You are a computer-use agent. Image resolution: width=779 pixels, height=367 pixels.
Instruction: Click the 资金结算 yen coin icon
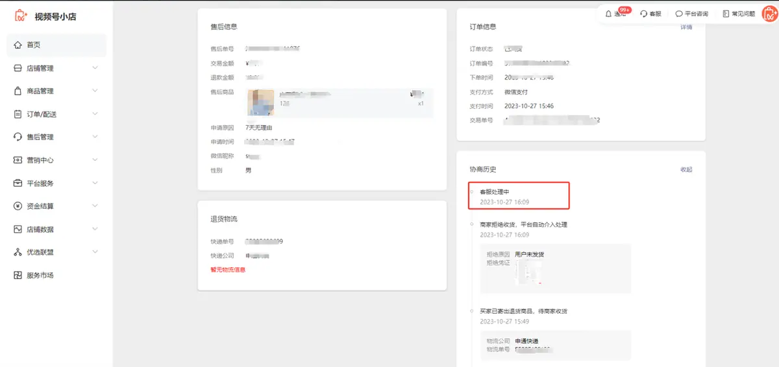pos(18,206)
